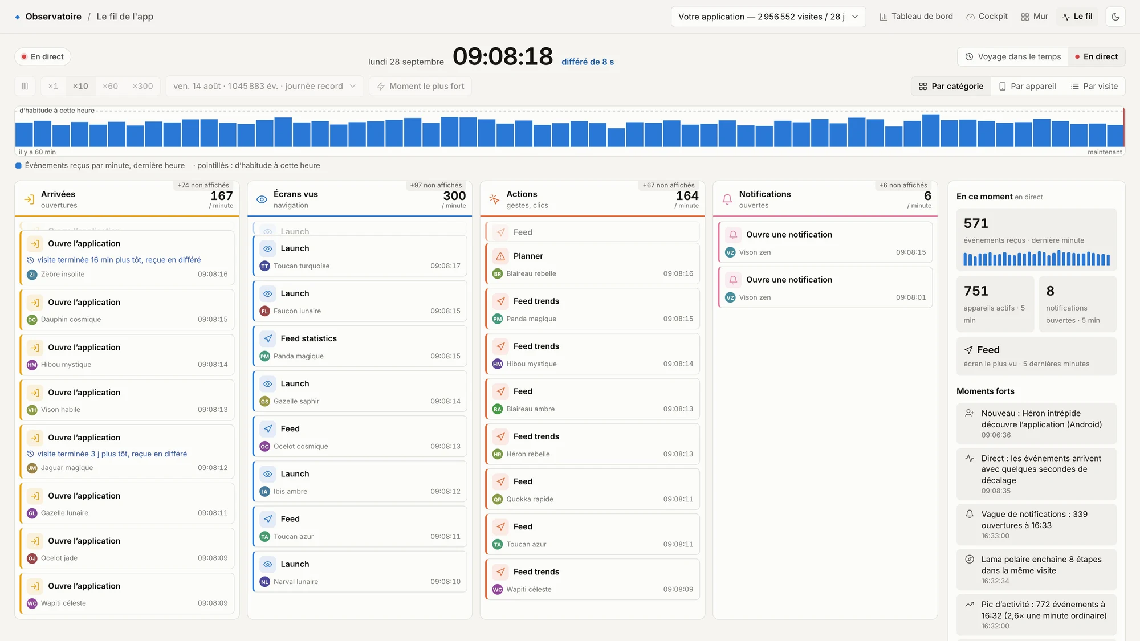Set playback speed to ×10
The width and height of the screenshot is (1140, 641).
click(80, 86)
